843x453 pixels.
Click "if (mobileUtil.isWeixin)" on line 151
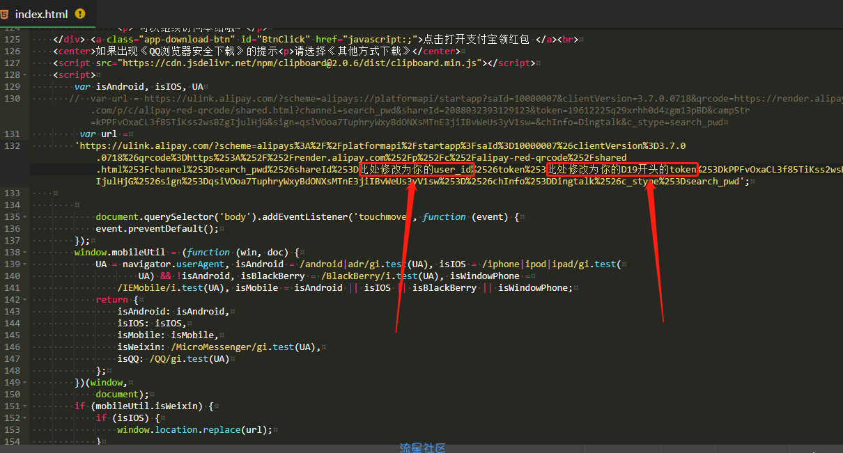point(139,406)
